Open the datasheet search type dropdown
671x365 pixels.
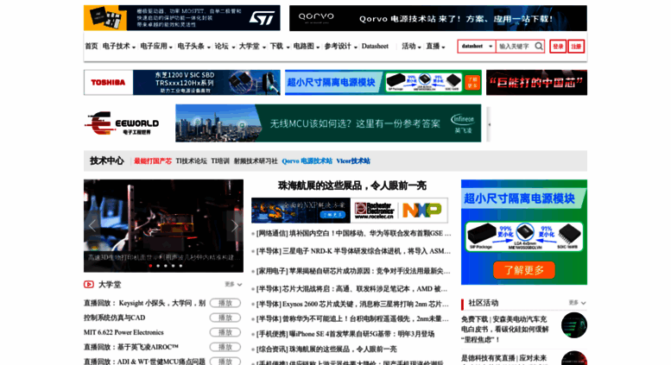[x=477, y=46]
